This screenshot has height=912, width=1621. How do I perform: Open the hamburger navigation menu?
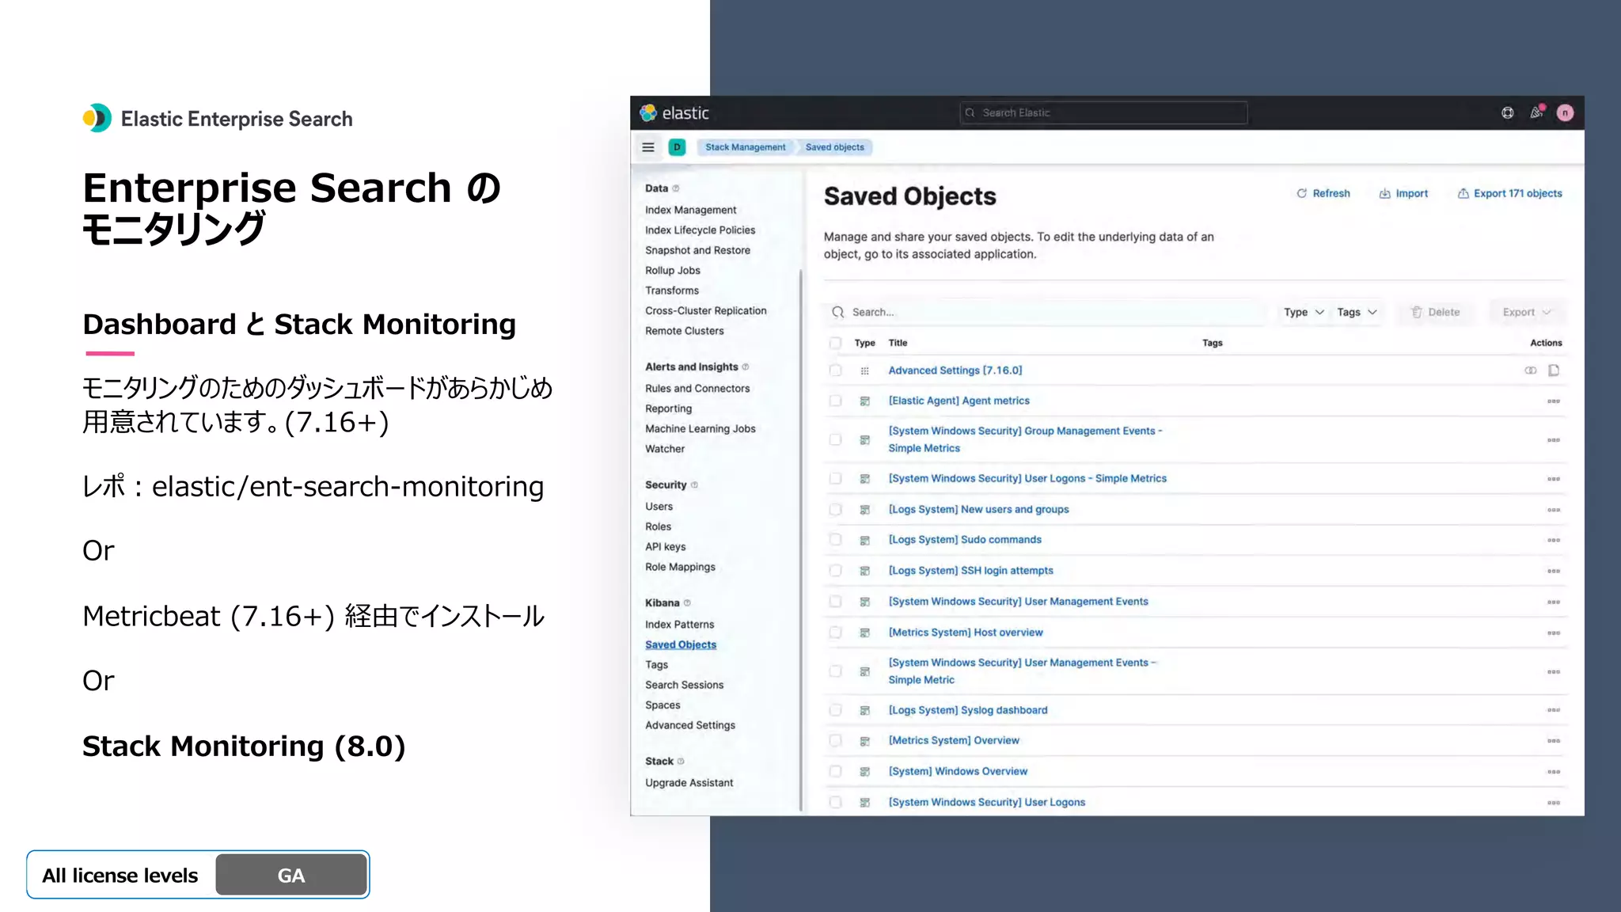648,147
